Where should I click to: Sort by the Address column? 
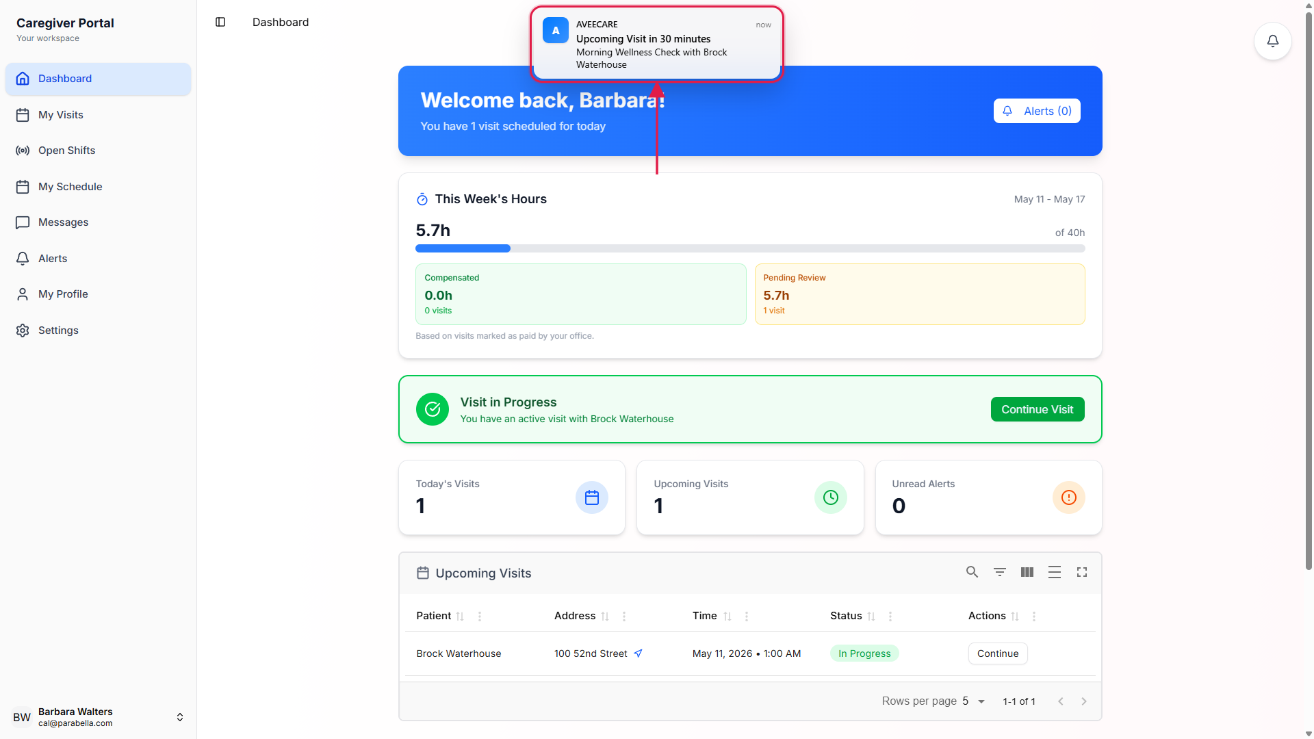(x=605, y=617)
